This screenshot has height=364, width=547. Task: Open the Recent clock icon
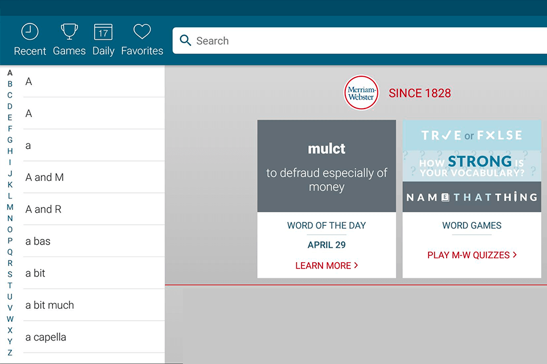coord(30,32)
